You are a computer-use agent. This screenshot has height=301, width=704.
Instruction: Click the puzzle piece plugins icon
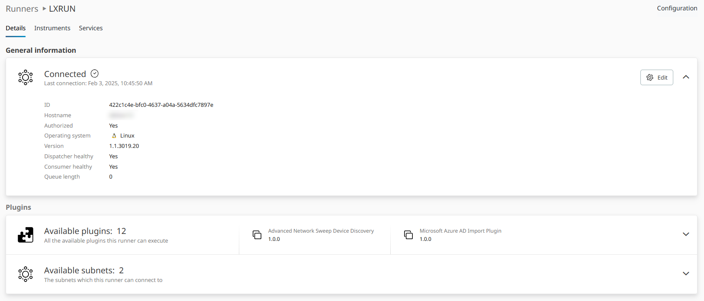(26, 235)
